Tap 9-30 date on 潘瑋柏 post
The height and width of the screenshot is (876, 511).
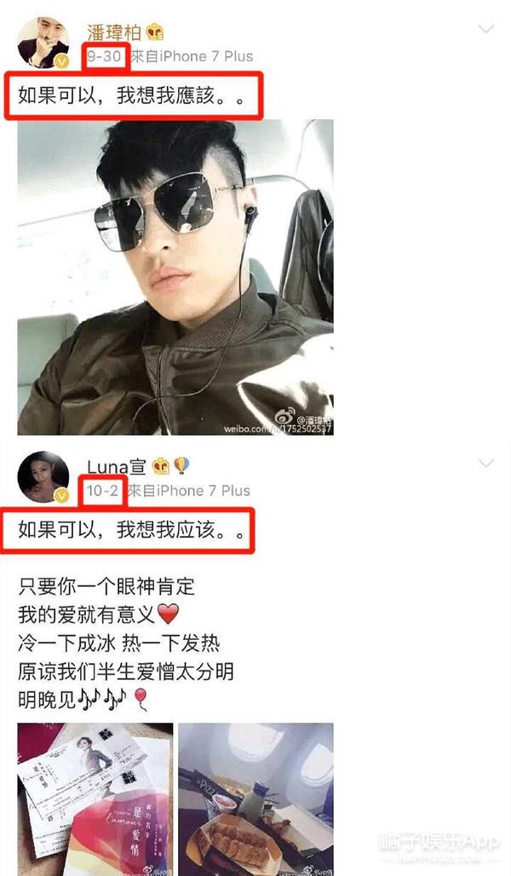[105, 56]
